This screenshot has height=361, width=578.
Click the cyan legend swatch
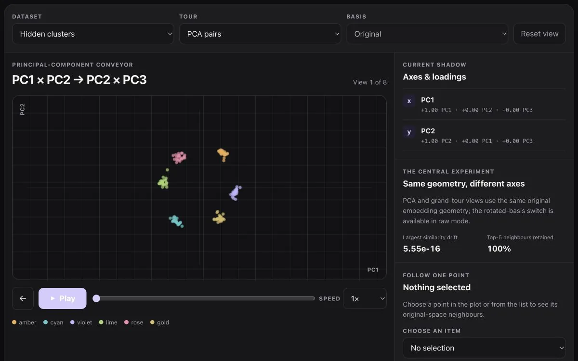[46, 322]
